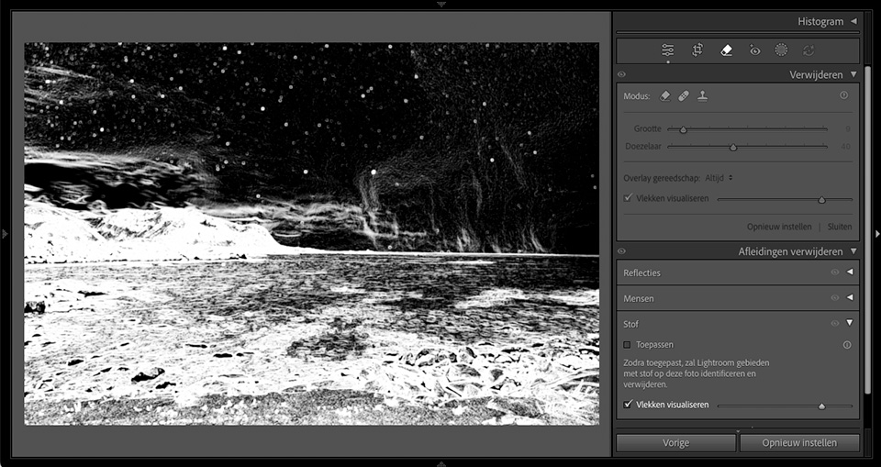The height and width of the screenshot is (467, 881).
Task: Uncheck Vlekken visualiseren in Verwijderen panel
Action: tap(628, 198)
